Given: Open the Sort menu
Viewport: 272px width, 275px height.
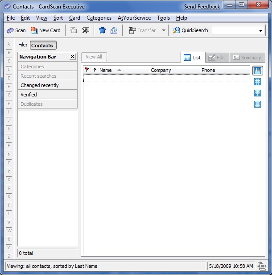Looking at the screenshot, I should [x=58, y=18].
